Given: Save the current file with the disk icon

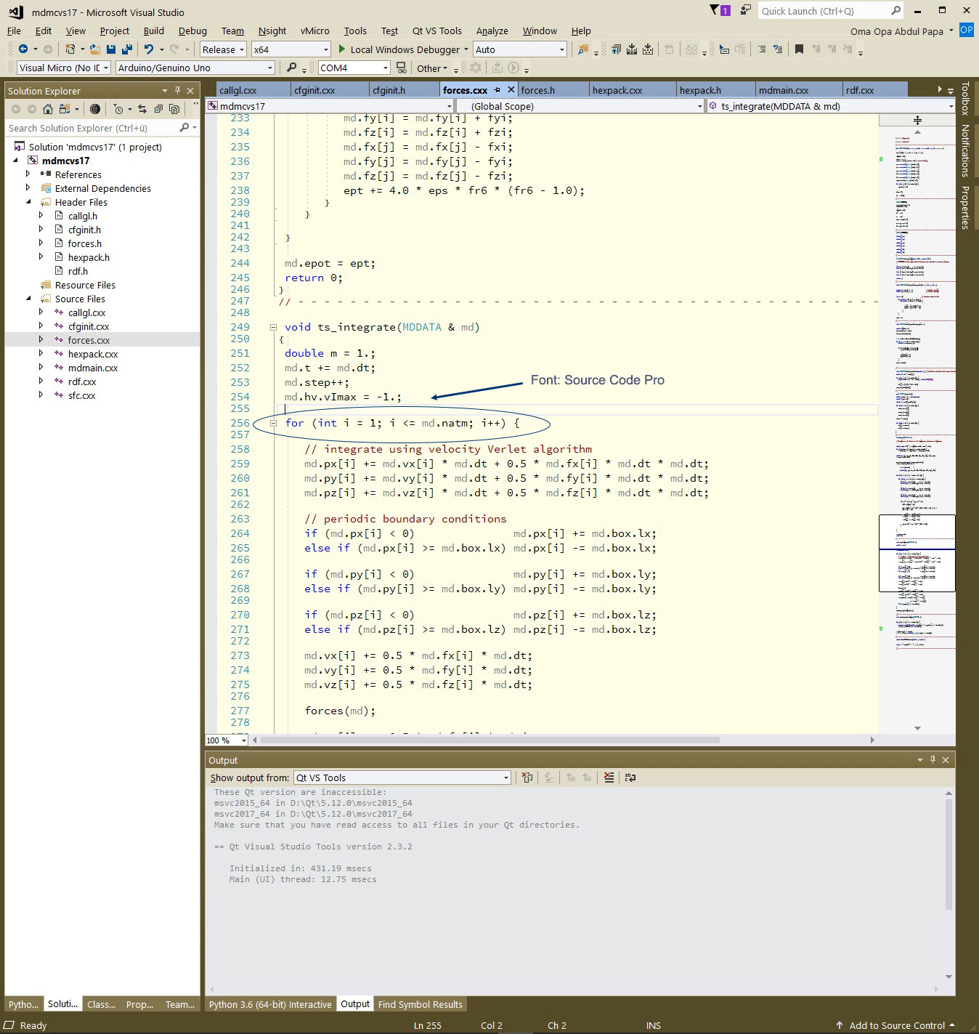Looking at the screenshot, I should [111, 49].
